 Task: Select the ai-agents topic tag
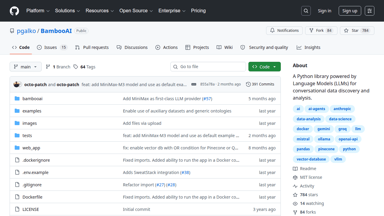point(317,109)
